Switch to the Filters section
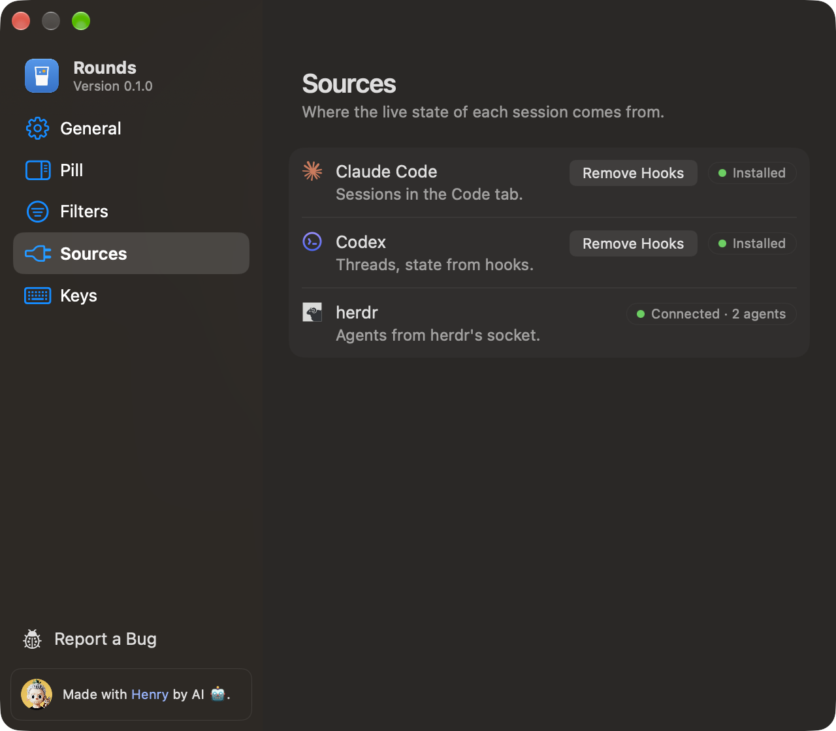 (131, 211)
